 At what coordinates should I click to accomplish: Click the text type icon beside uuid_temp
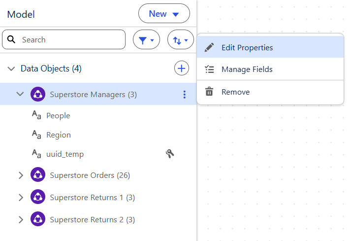[36, 154]
